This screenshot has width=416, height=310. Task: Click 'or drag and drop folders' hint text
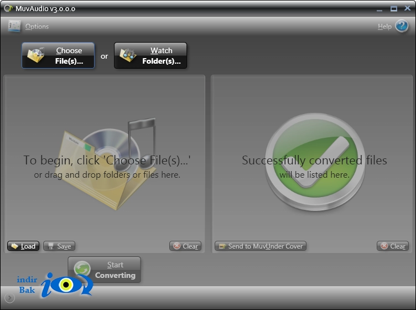(x=107, y=175)
